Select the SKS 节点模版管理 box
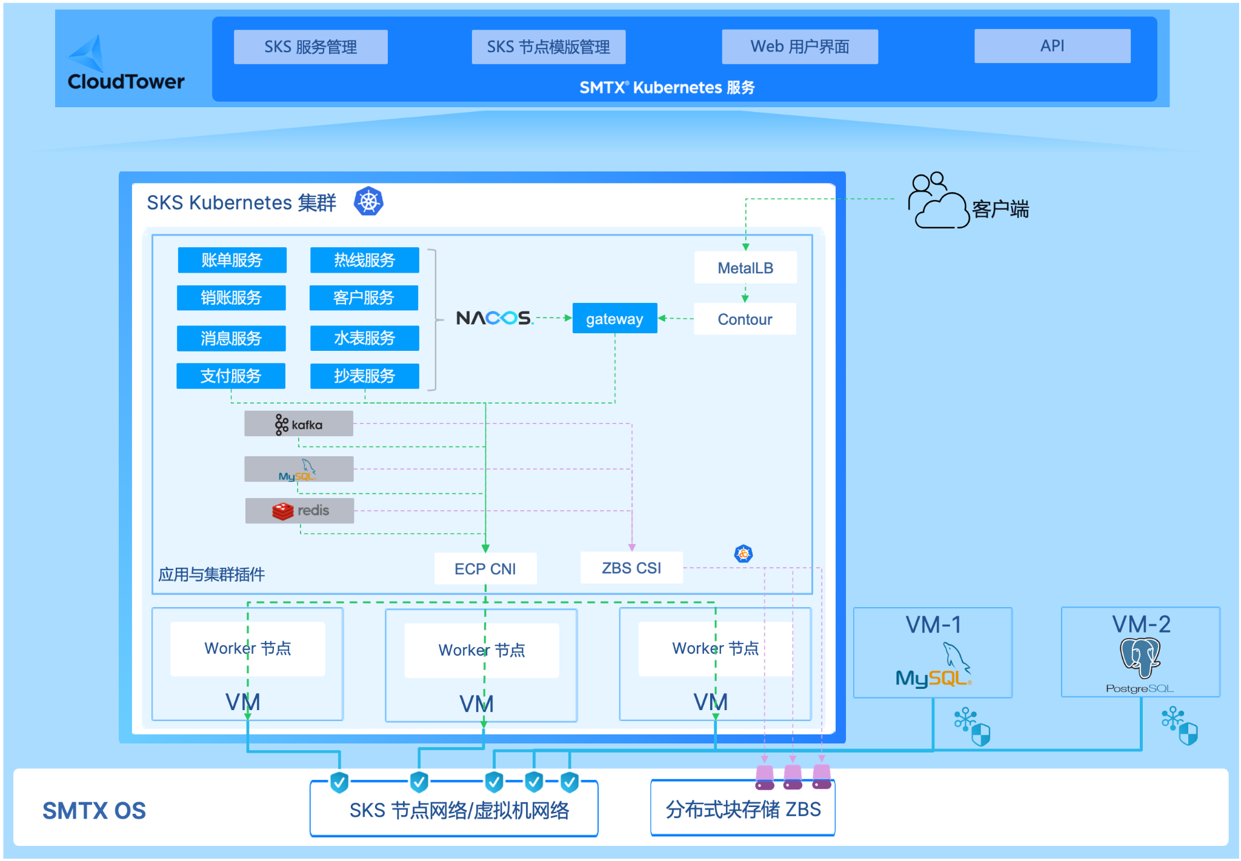This screenshot has height=861, width=1241. 548,47
